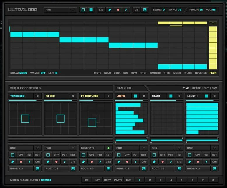This screenshot has height=188, width=227.
Task: Click the play arrow in FX GESTURES column
Action: [100, 162]
